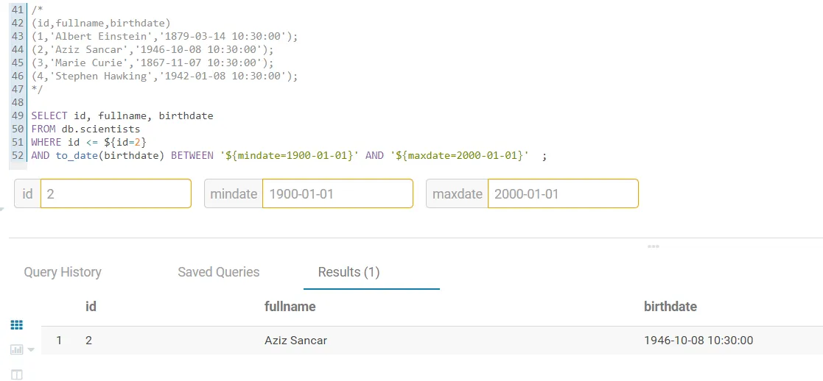Switch to Saved Queries tab
The image size is (823, 381).
[219, 272]
